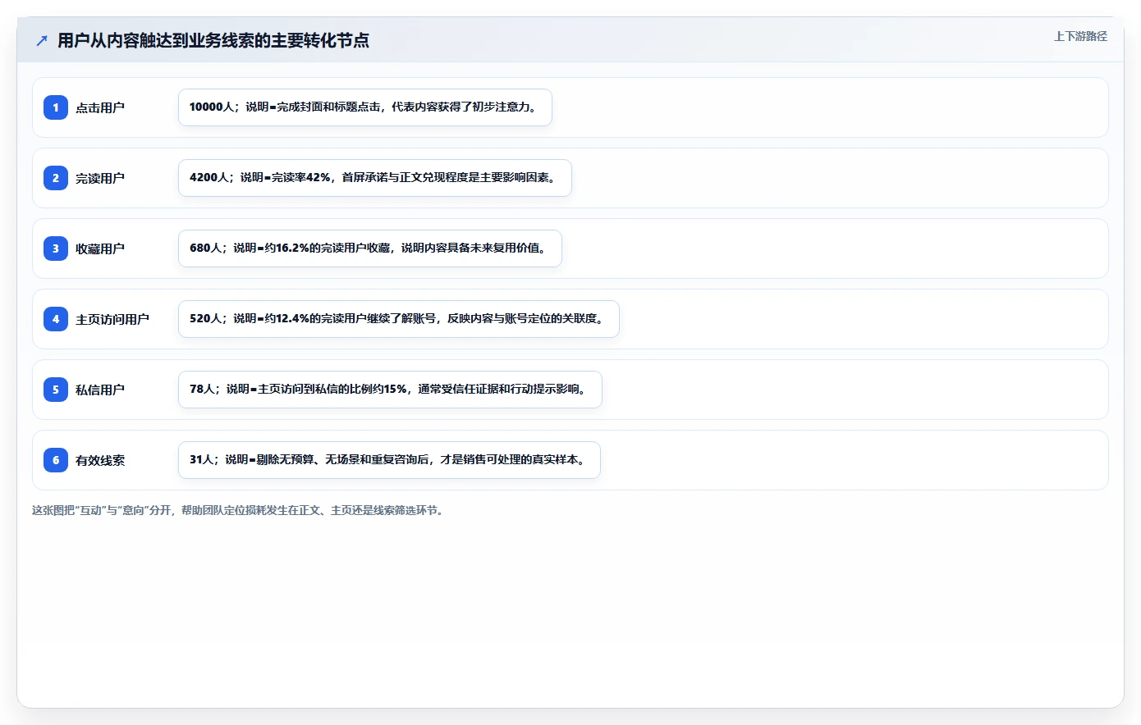Select the 有效线索 label
Image resolution: width=1141 pixels, height=725 pixels.
pyautogui.click(x=100, y=460)
